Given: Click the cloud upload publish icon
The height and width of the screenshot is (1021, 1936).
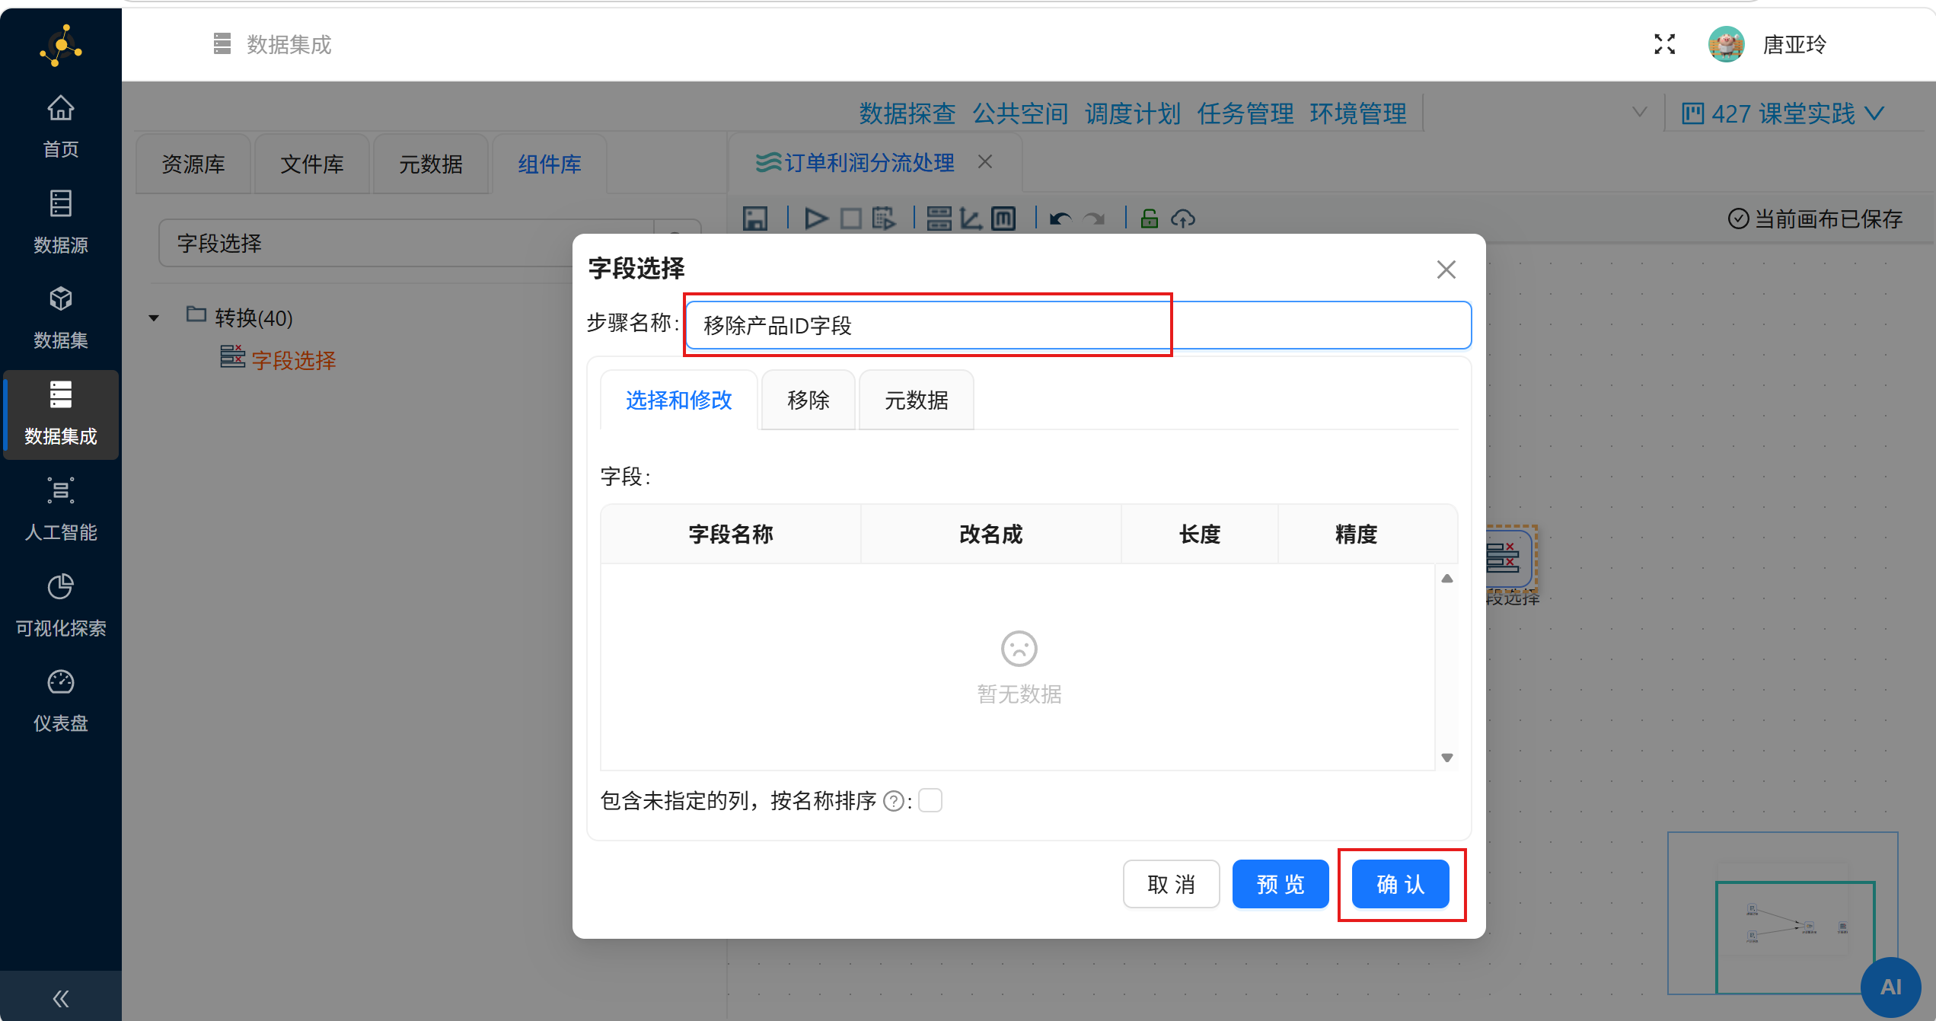Looking at the screenshot, I should (1182, 219).
